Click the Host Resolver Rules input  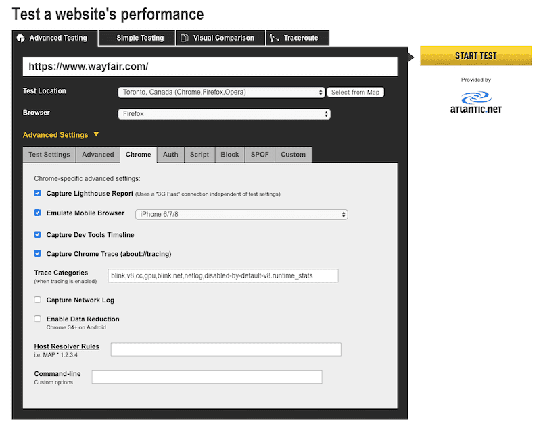(226, 349)
